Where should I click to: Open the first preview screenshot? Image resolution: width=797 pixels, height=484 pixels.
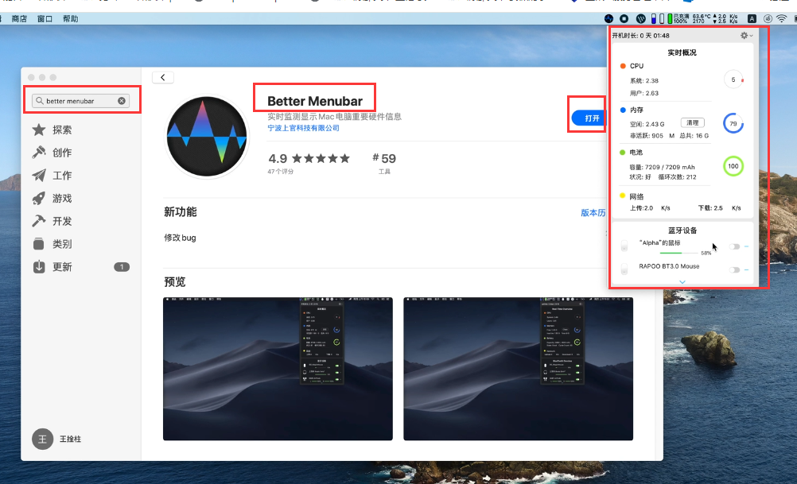[x=278, y=369]
